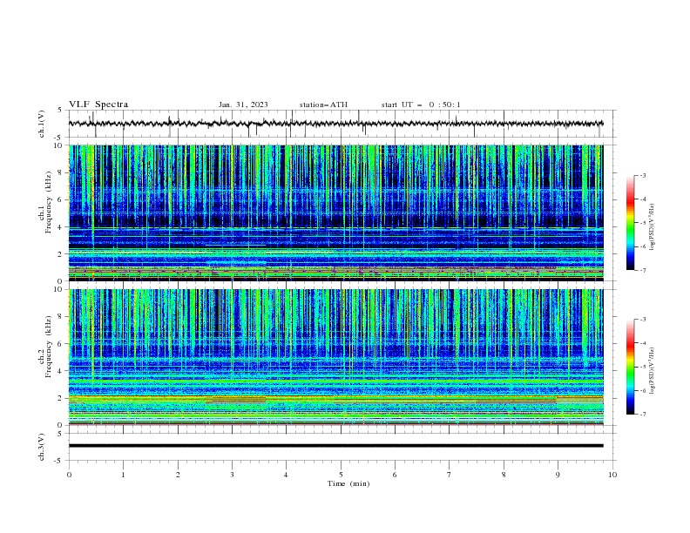690x533 pixels.
Task: Click the ch.1 spectrogram plot area
Action: [336, 213]
